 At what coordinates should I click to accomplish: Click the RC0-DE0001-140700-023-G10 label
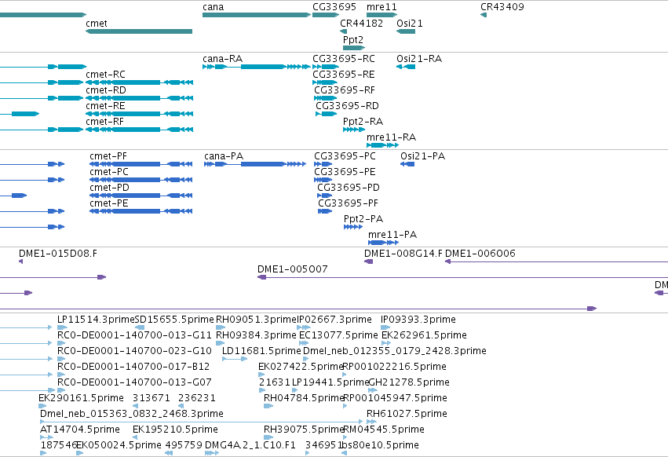click(x=134, y=351)
